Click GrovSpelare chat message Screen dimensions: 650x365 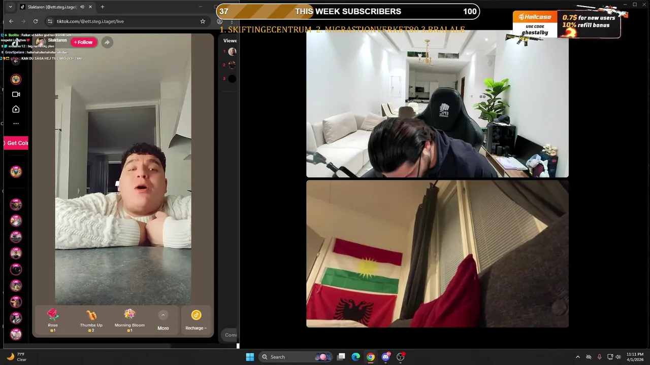(35, 52)
